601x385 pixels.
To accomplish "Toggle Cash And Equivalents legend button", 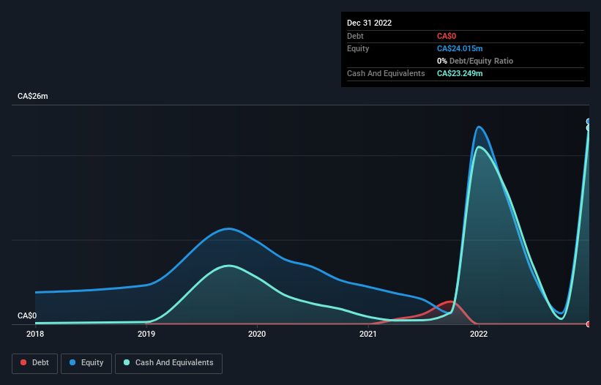I will click(168, 363).
